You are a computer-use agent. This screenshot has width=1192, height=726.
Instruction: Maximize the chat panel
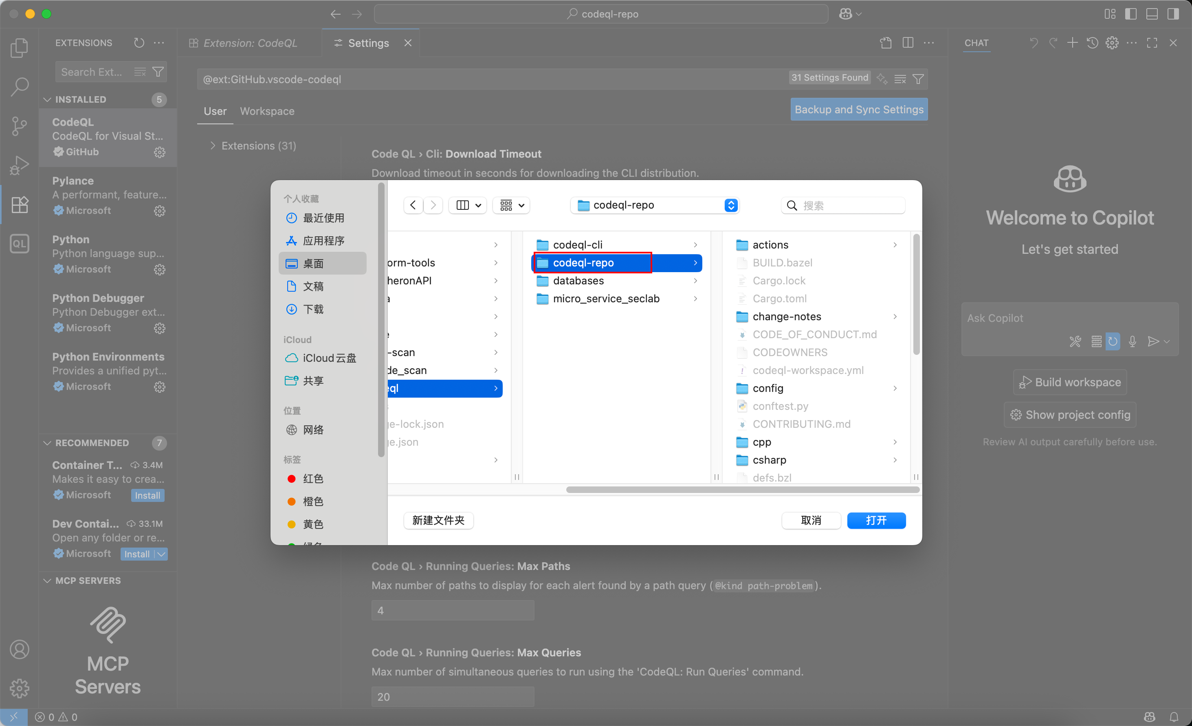[x=1152, y=42]
